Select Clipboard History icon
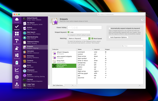 pyautogui.click(x=25, y=42)
